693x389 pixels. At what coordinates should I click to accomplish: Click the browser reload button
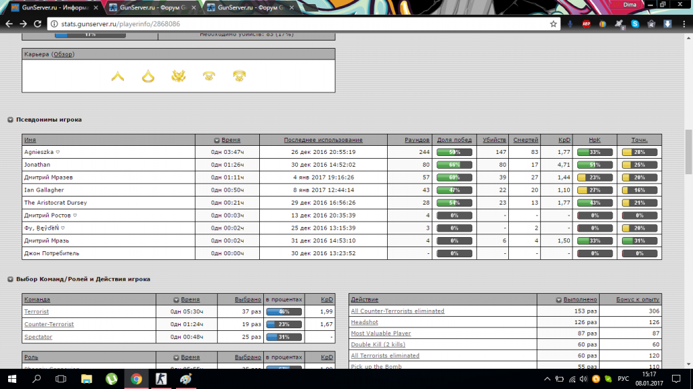(37, 24)
